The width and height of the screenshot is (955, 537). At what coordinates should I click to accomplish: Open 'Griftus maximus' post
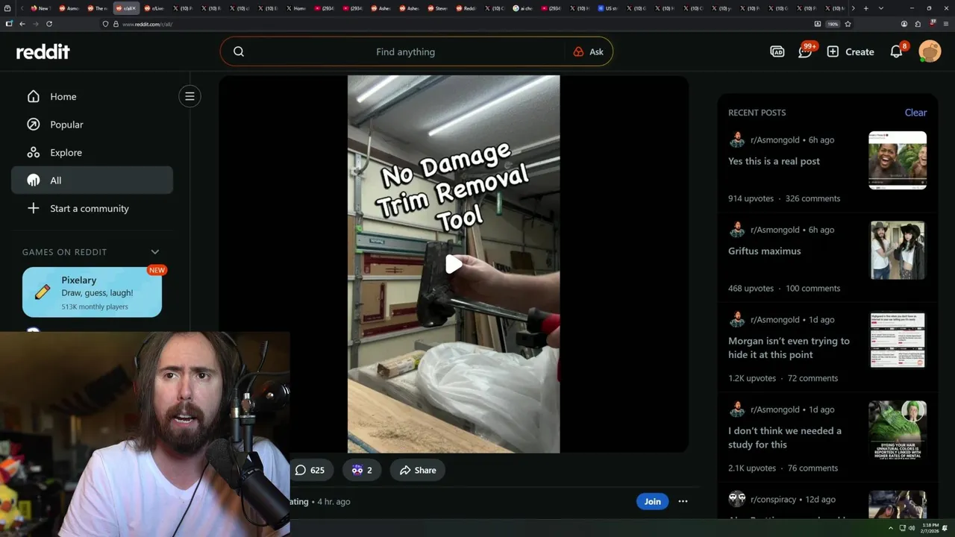tap(764, 251)
